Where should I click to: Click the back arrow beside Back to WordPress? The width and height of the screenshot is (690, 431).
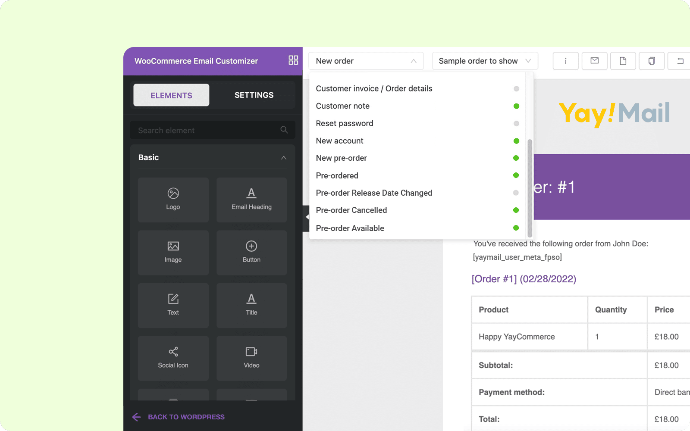point(136,417)
